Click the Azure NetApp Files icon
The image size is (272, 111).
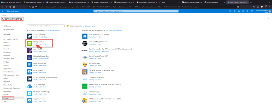coord(29,65)
